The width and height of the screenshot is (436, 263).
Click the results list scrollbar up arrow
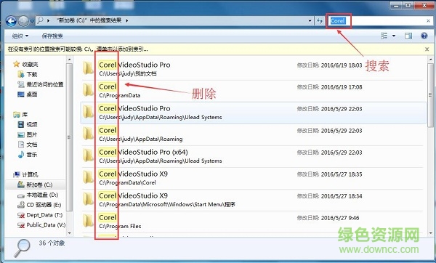point(430,60)
